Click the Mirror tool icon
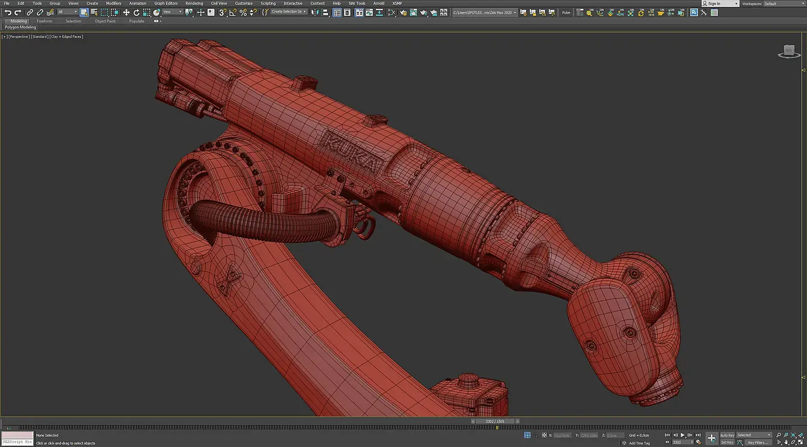 tap(315, 12)
